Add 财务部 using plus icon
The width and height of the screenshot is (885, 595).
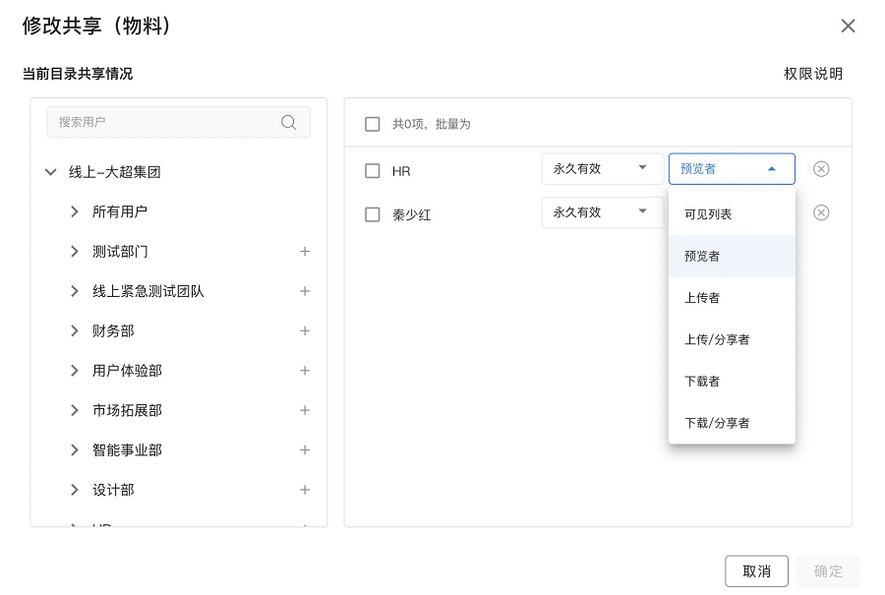click(x=305, y=331)
